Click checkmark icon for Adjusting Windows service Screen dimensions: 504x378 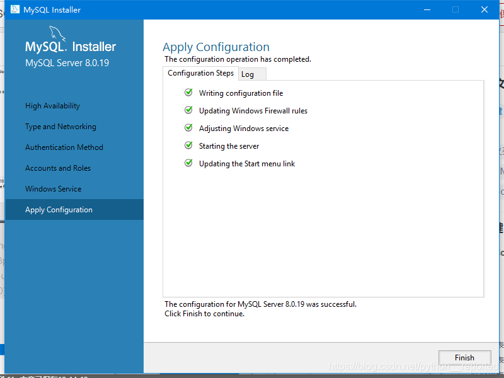188,128
